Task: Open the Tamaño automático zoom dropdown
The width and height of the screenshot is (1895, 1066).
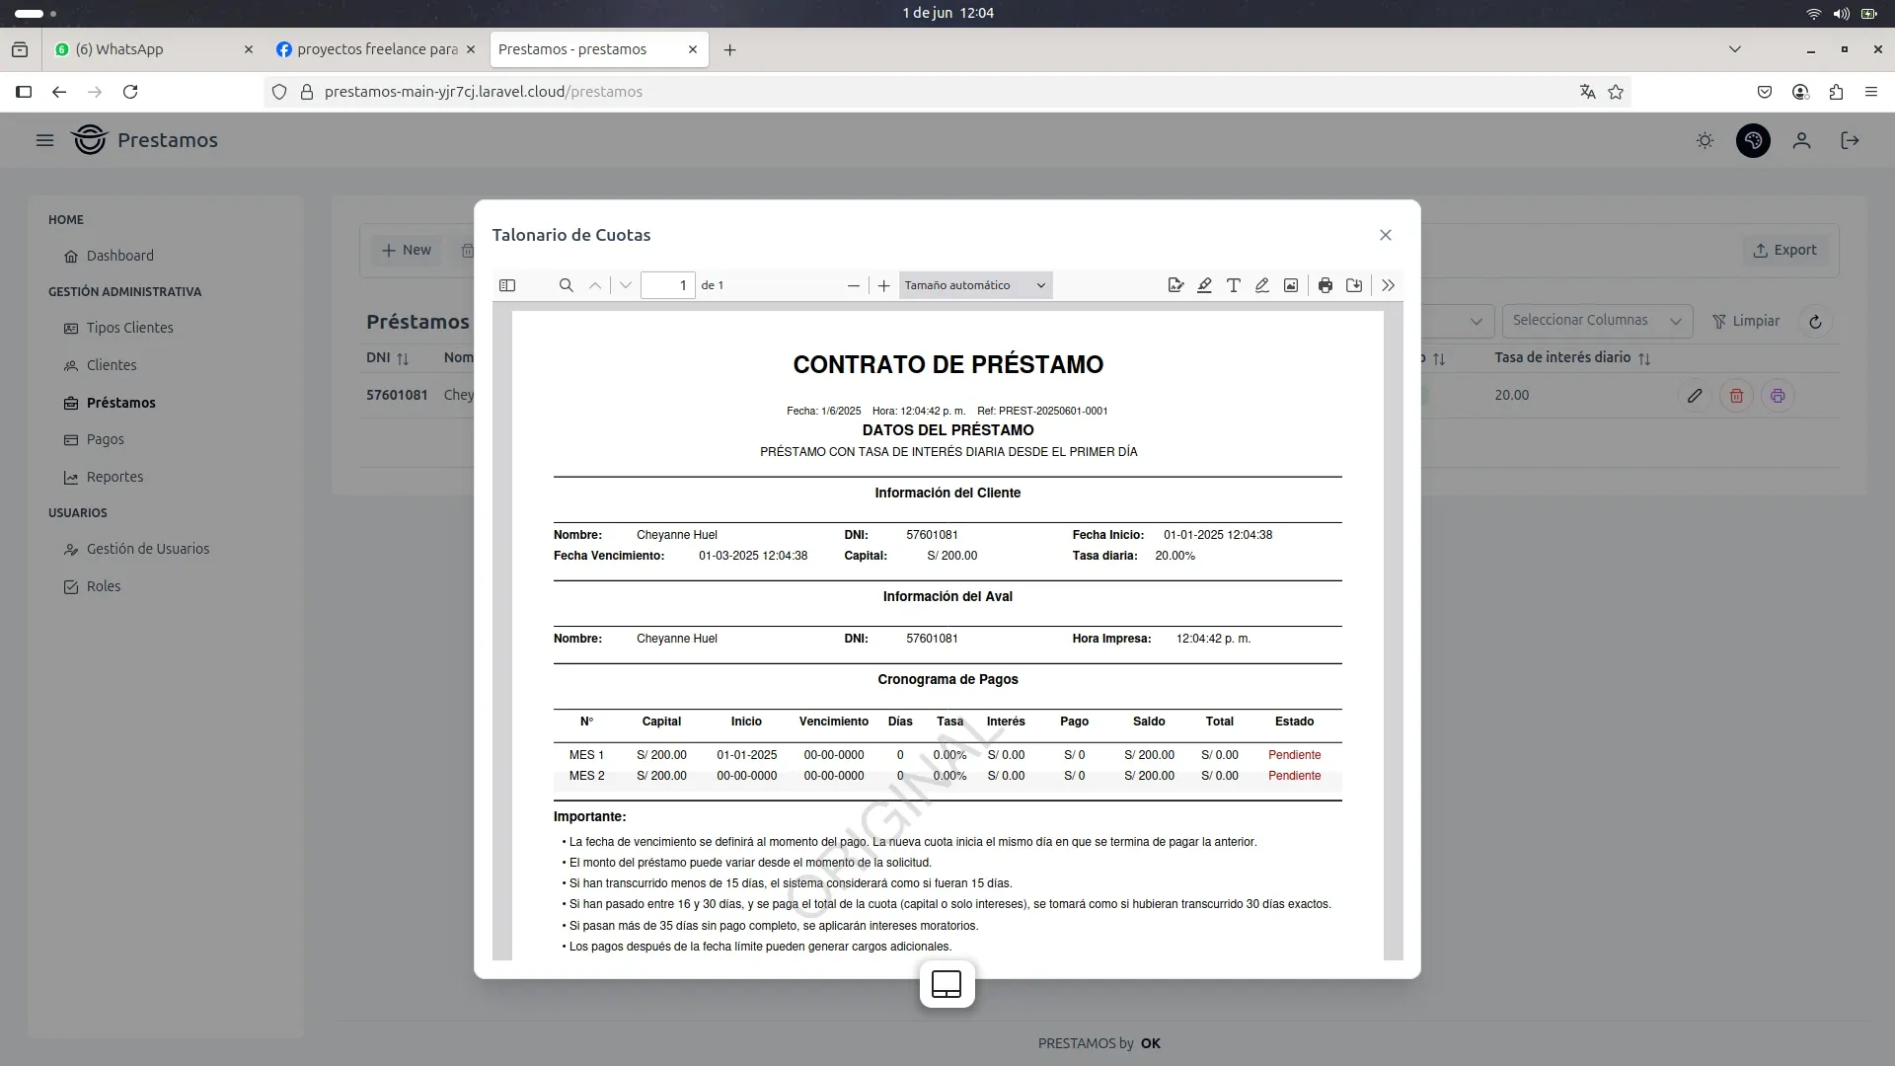Action: tap(974, 285)
